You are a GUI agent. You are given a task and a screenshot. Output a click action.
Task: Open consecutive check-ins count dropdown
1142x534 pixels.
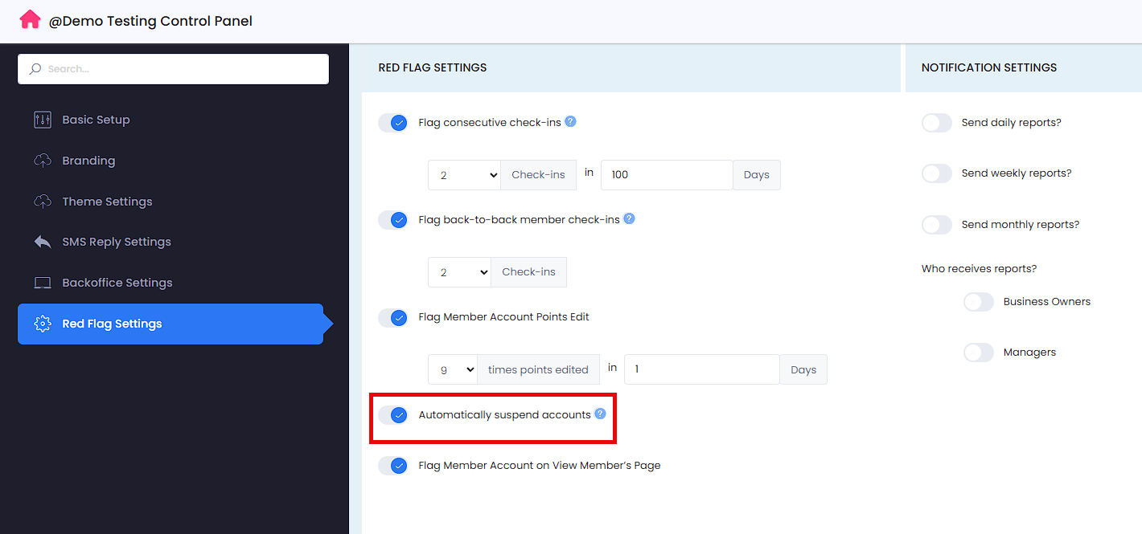(x=465, y=175)
